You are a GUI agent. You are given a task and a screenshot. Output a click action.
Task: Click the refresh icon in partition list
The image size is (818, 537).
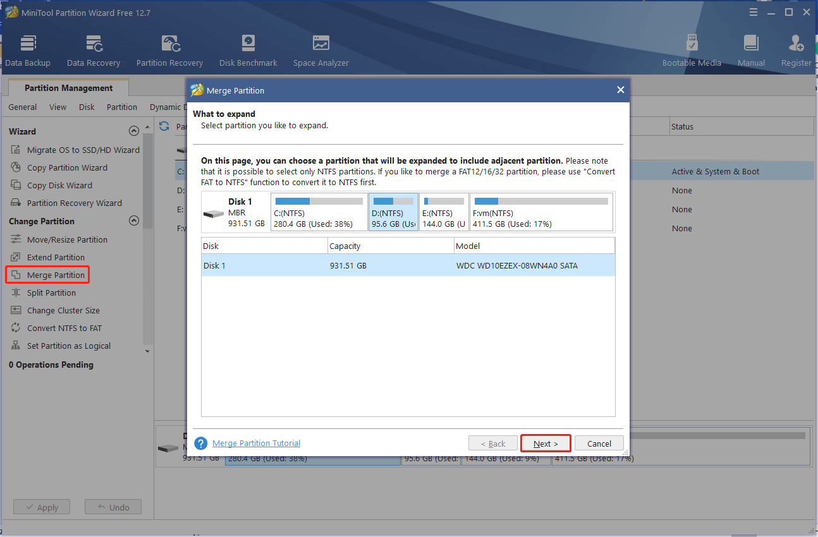[164, 126]
